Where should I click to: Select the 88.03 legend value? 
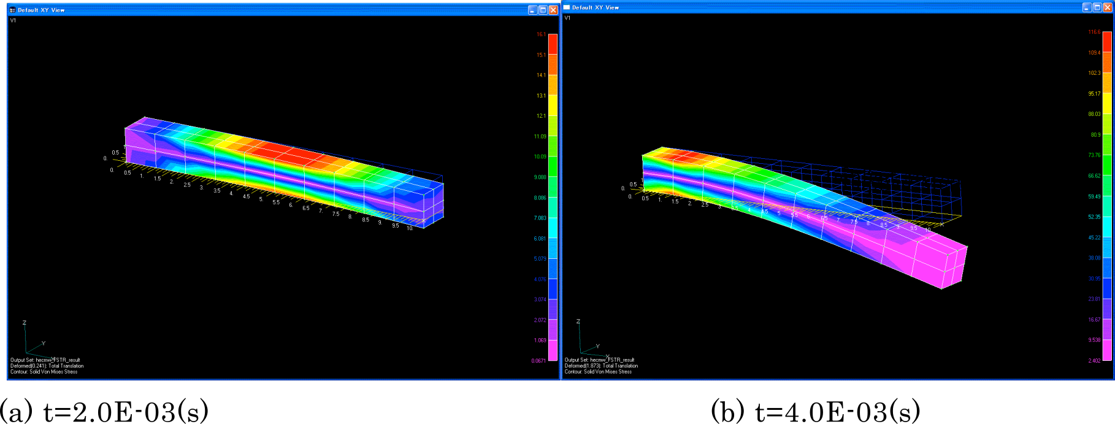pyautogui.click(x=1094, y=114)
